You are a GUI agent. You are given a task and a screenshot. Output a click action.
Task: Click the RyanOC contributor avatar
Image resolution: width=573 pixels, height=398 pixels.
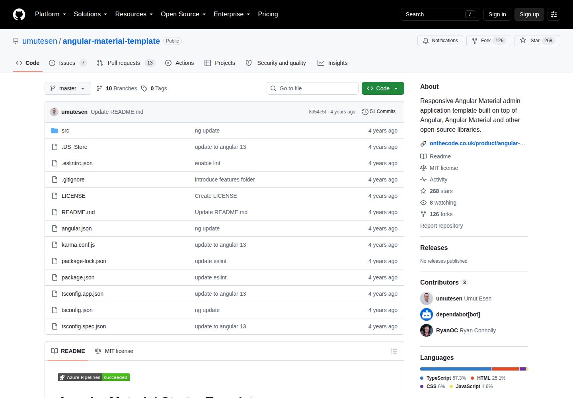click(427, 330)
